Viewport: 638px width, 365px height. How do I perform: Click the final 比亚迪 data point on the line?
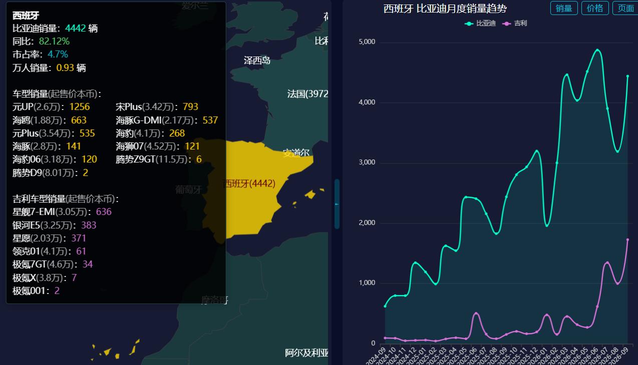627,76
